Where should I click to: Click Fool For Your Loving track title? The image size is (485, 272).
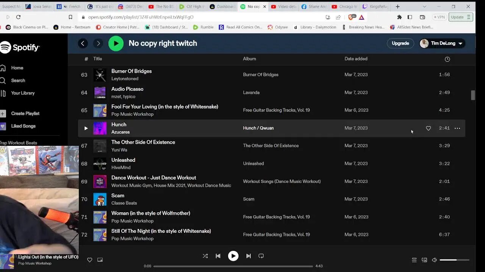coord(165,107)
